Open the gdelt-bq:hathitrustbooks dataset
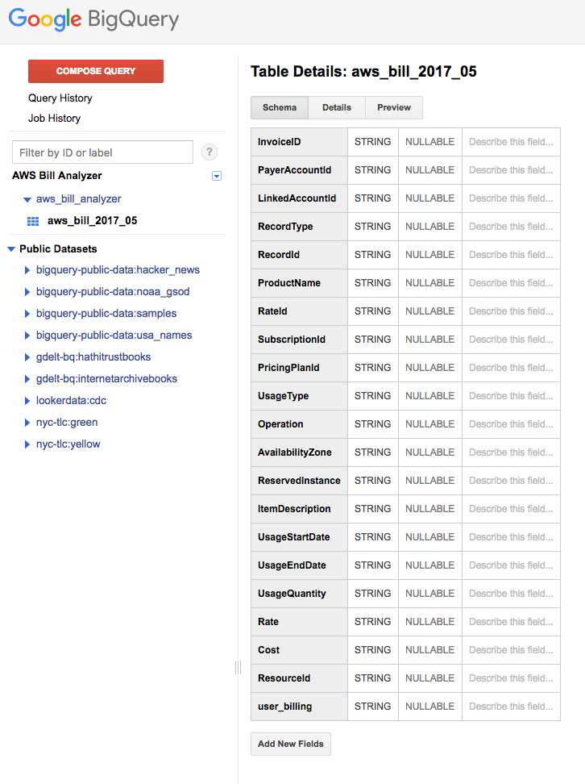 tap(93, 357)
